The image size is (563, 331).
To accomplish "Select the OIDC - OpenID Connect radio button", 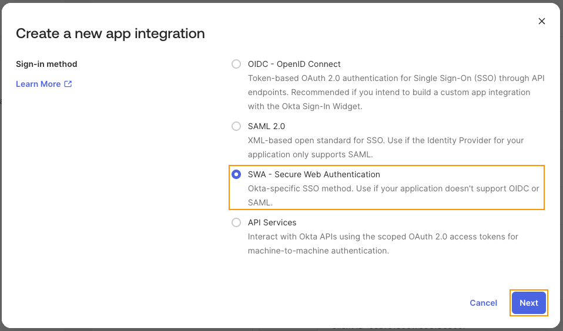I will [x=236, y=64].
